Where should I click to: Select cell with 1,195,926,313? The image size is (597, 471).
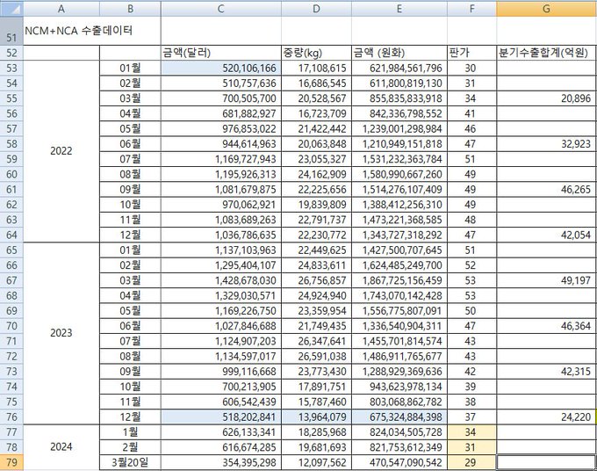221,174
